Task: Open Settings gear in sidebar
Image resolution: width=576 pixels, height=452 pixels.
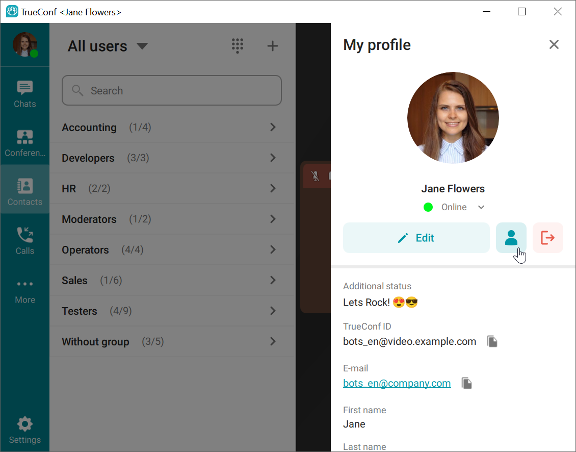Action: pos(24,430)
